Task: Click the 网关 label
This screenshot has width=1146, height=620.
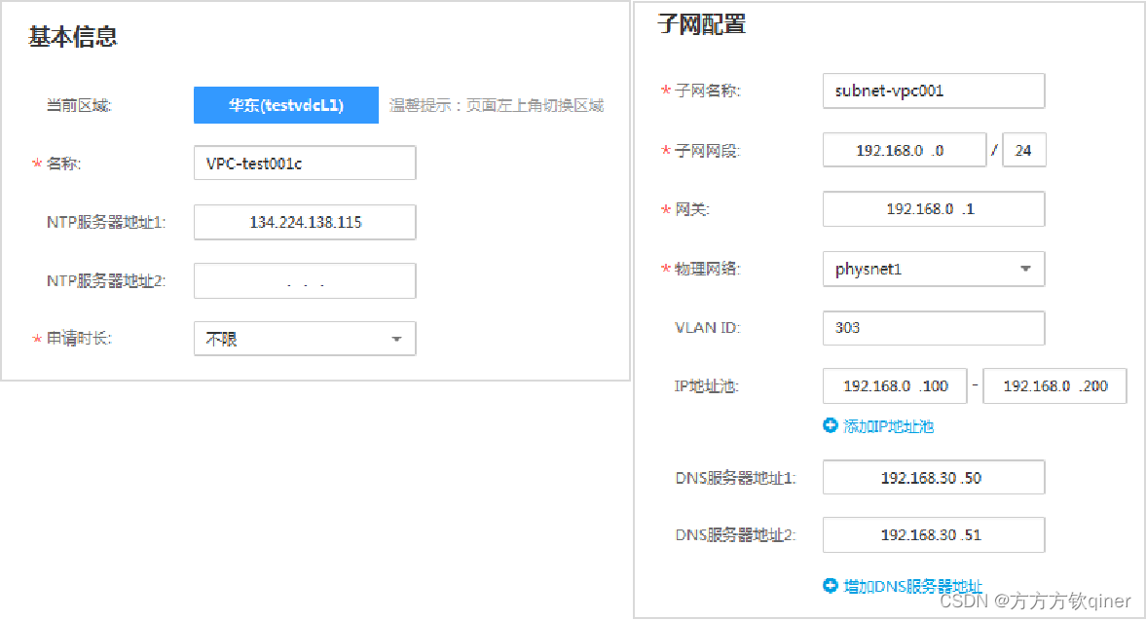Action: (x=691, y=209)
